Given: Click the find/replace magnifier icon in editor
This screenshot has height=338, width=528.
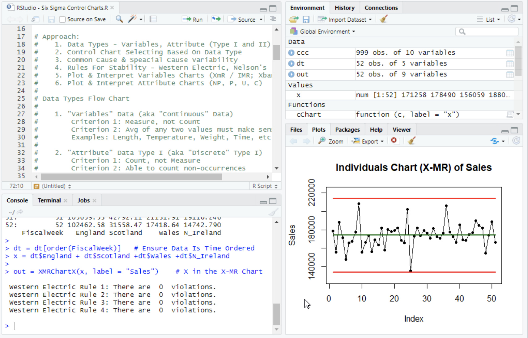Looking at the screenshot, I should 119,19.
